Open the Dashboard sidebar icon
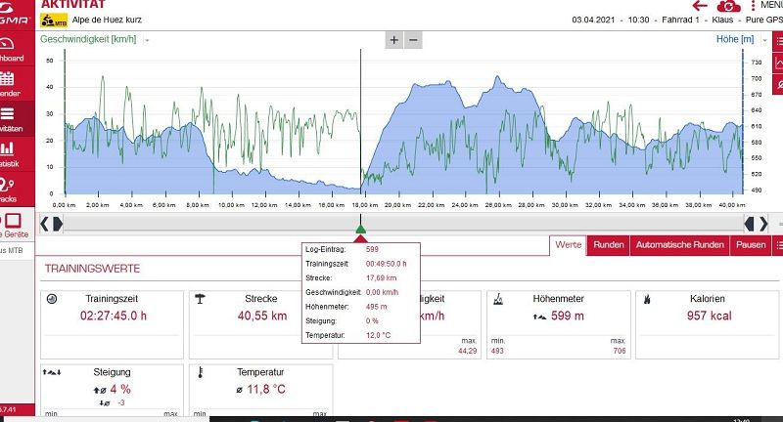The width and height of the screenshot is (783, 422). [6, 48]
